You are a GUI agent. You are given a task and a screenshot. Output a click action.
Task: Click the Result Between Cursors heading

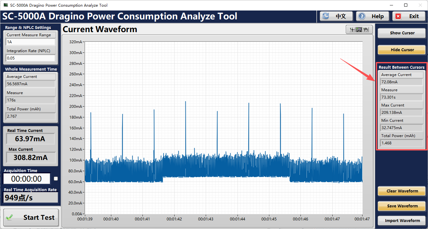coord(402,67)
